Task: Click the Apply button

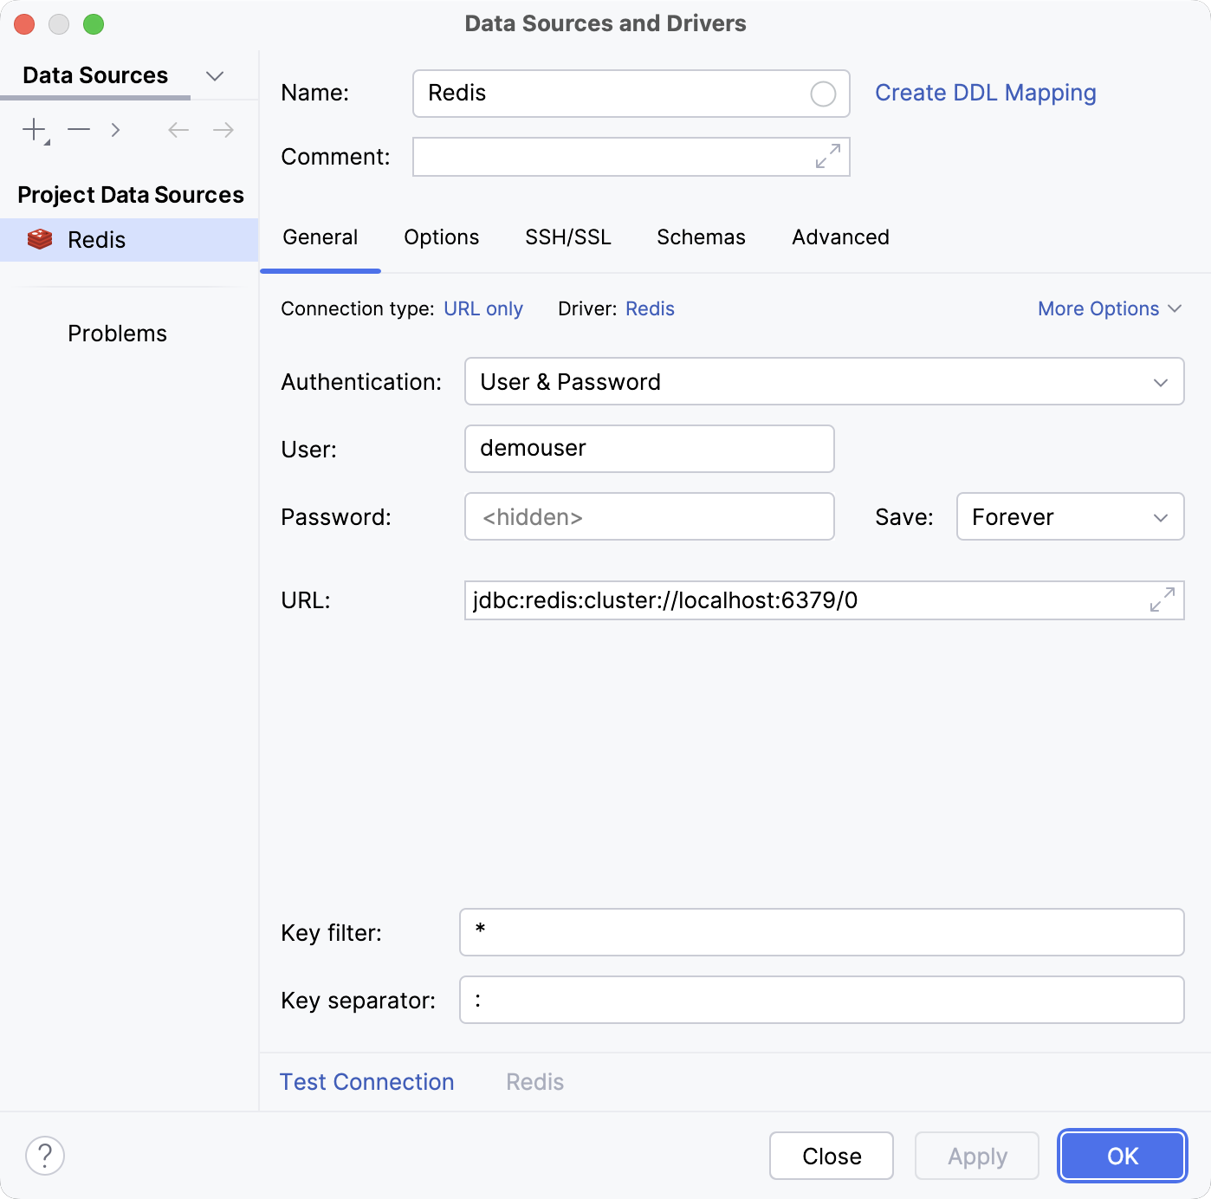Action: click(x=976, y=1156)
